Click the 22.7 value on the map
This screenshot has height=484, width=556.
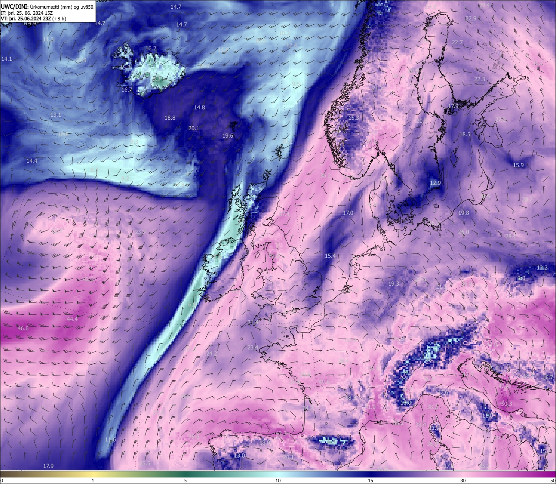(457, 42)
